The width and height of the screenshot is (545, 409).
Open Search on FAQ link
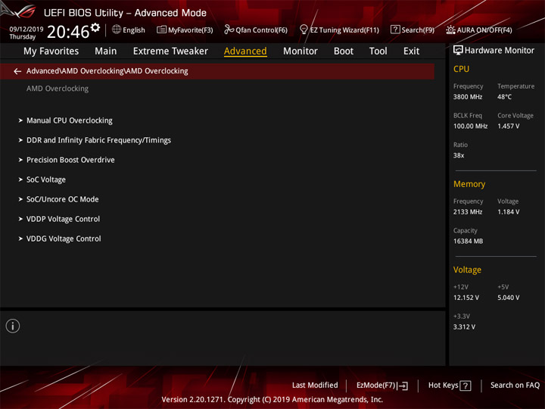coord(515,386)
